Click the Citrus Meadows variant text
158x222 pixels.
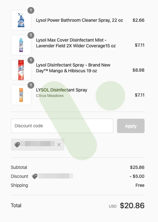50,96
